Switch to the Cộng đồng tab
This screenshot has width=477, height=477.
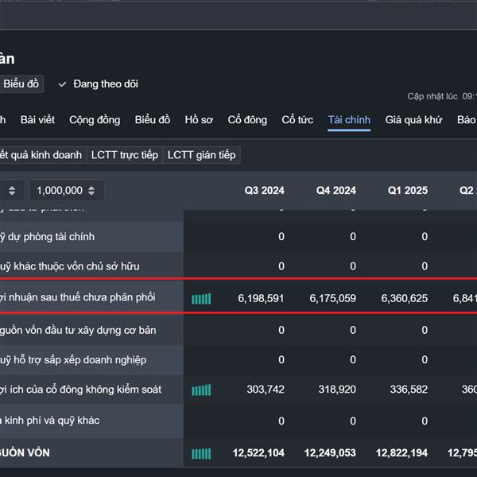(x=95, y=120)
